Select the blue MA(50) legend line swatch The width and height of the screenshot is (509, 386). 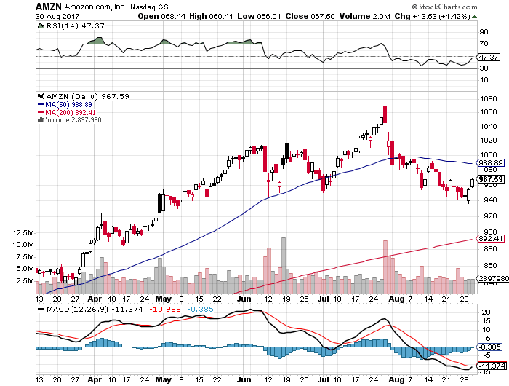pos(41,104)
